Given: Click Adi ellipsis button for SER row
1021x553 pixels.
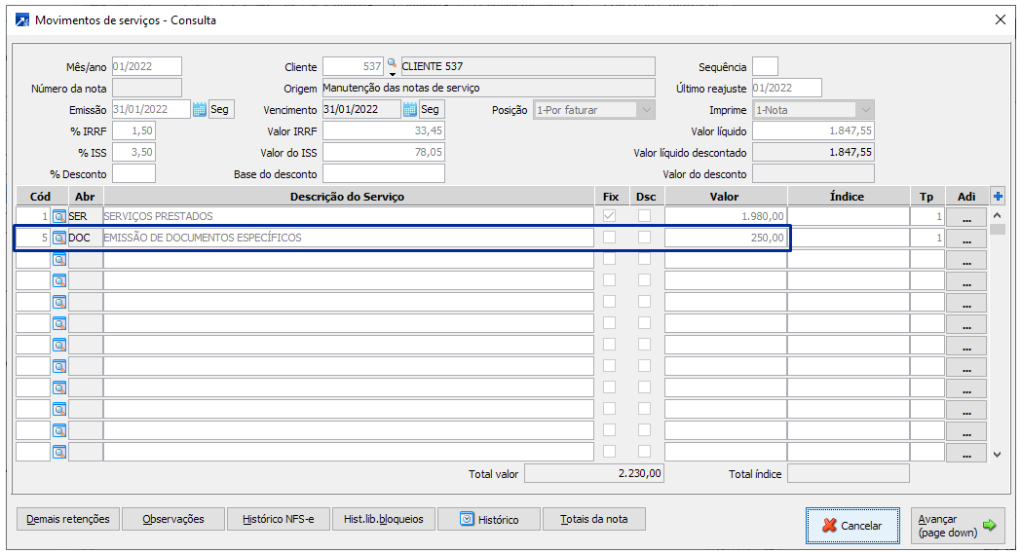Looking at the screenshot, I should pyautogui.click(x=966, y=216).
